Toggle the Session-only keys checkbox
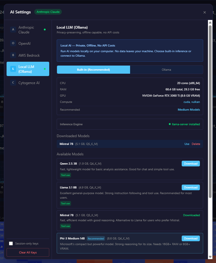 tap(11, 243)
